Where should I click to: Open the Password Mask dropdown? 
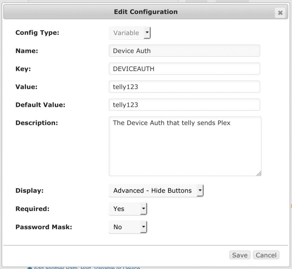128,227
